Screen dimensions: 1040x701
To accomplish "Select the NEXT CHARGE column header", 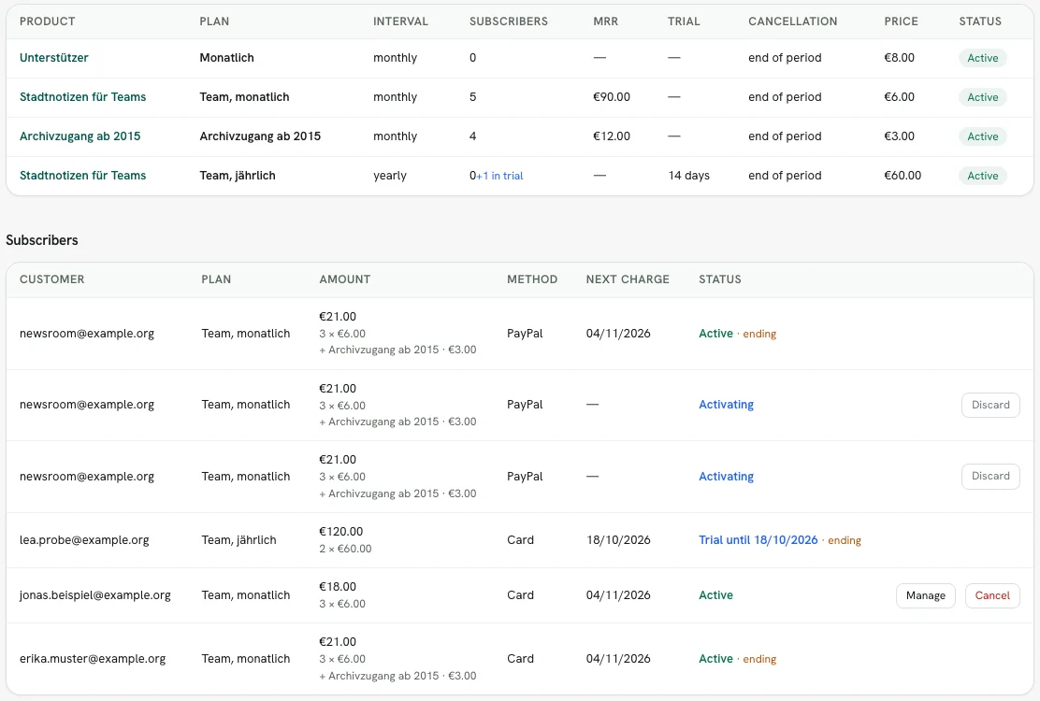I will [628, 279].
